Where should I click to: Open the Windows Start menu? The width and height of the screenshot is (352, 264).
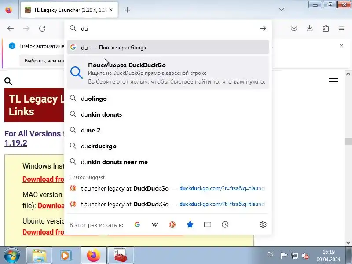pos(12,256)
